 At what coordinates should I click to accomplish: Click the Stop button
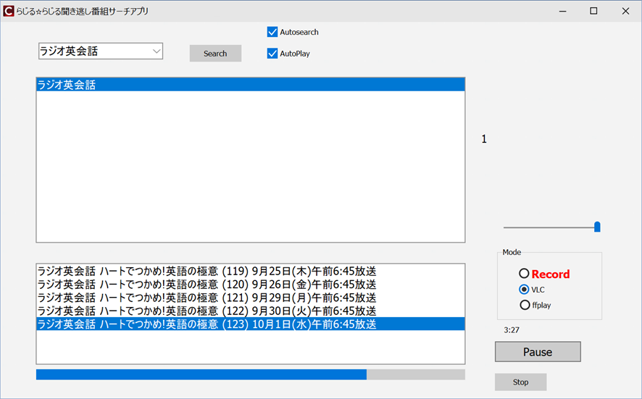click(520, 382)
